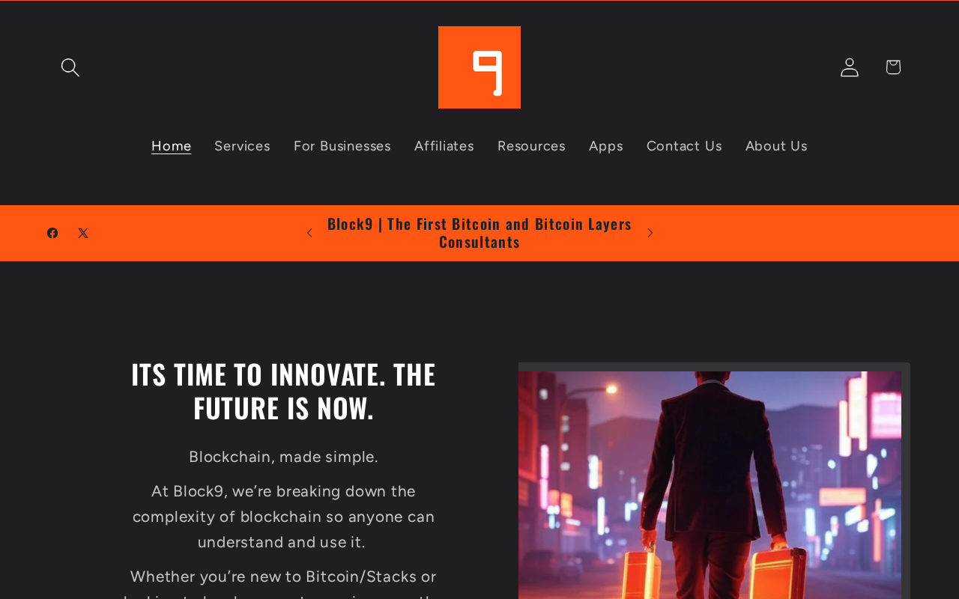The height and width of the screenshot is (599, 959).
Task: Show previous announcement with left chevron
Action: pos(309,233)
